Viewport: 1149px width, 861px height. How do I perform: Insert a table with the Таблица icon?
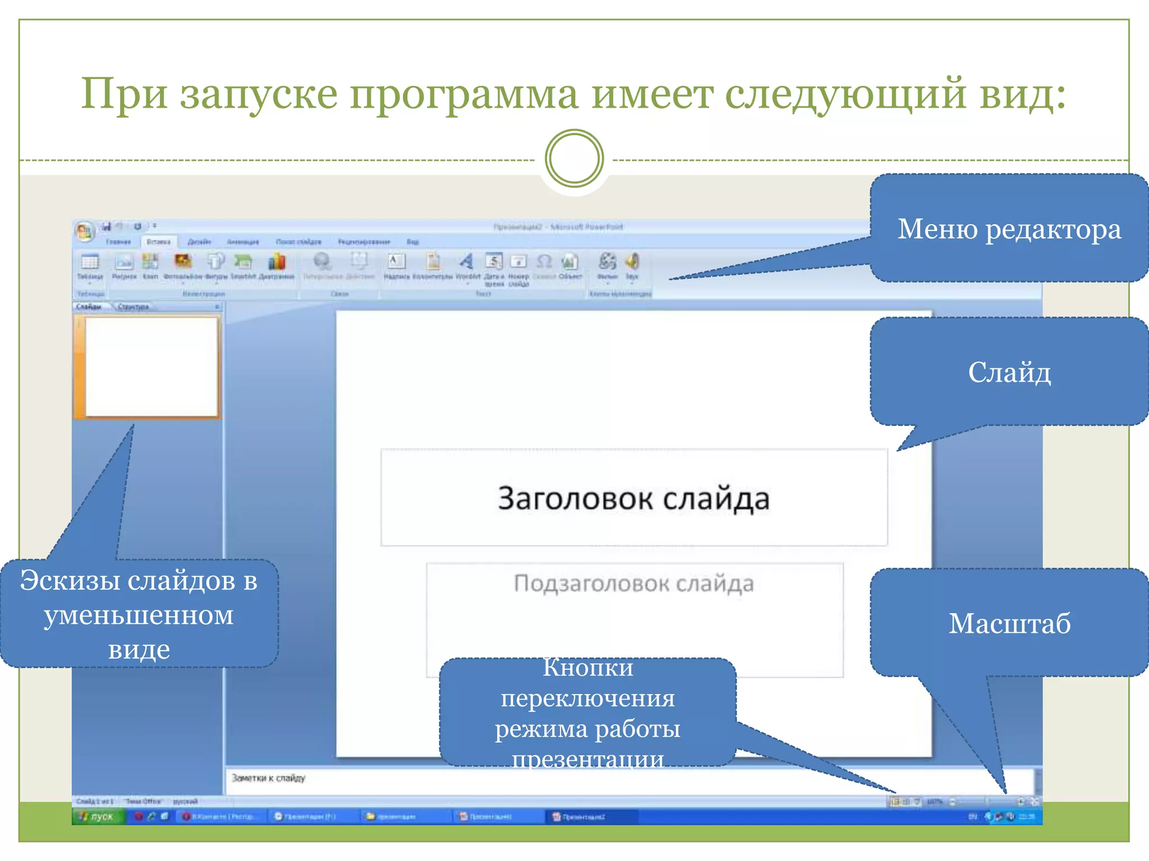(x=89, y=262)
